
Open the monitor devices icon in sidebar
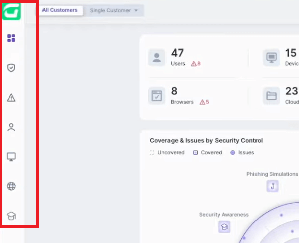pos(11,157)
